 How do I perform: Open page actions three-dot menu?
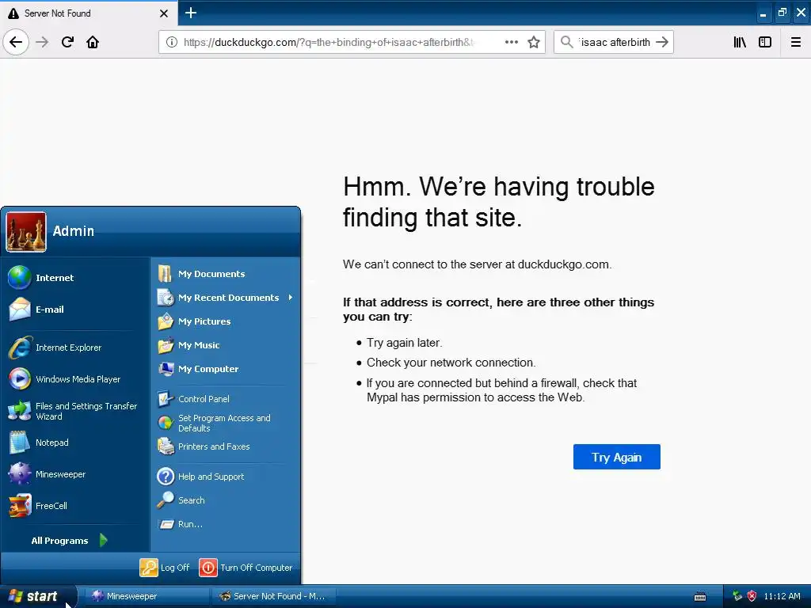(511, 42)
